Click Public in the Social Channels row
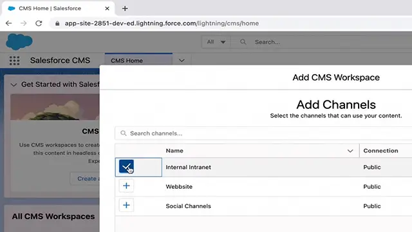 372,206
